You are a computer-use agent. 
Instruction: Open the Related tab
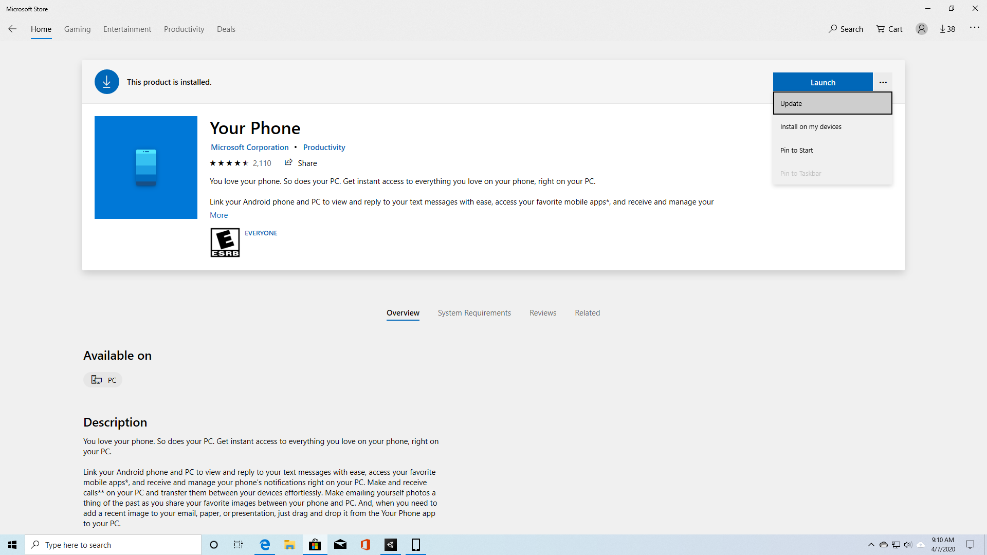588,313
